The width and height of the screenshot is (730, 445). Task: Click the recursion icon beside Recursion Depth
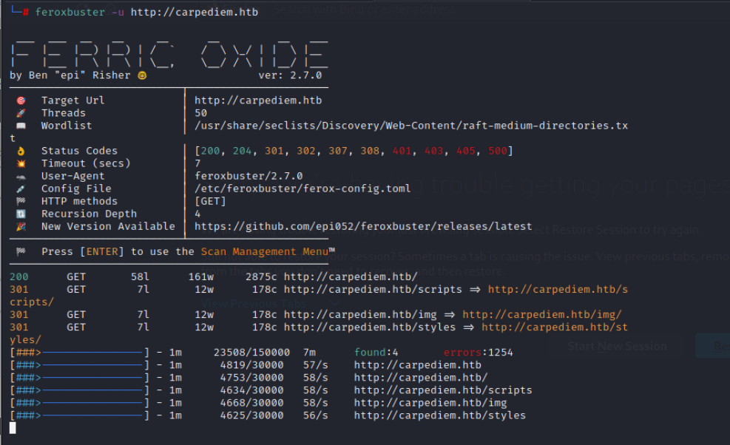point(21,214)
